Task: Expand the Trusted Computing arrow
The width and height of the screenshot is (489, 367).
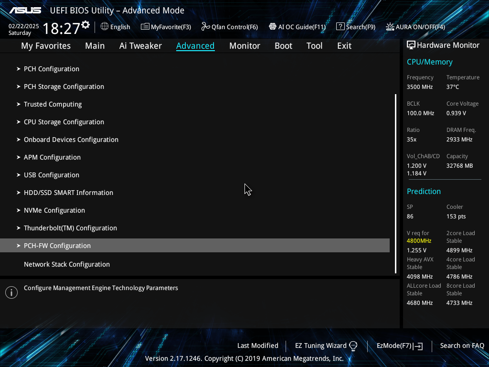Action: (x=19, y=104)
